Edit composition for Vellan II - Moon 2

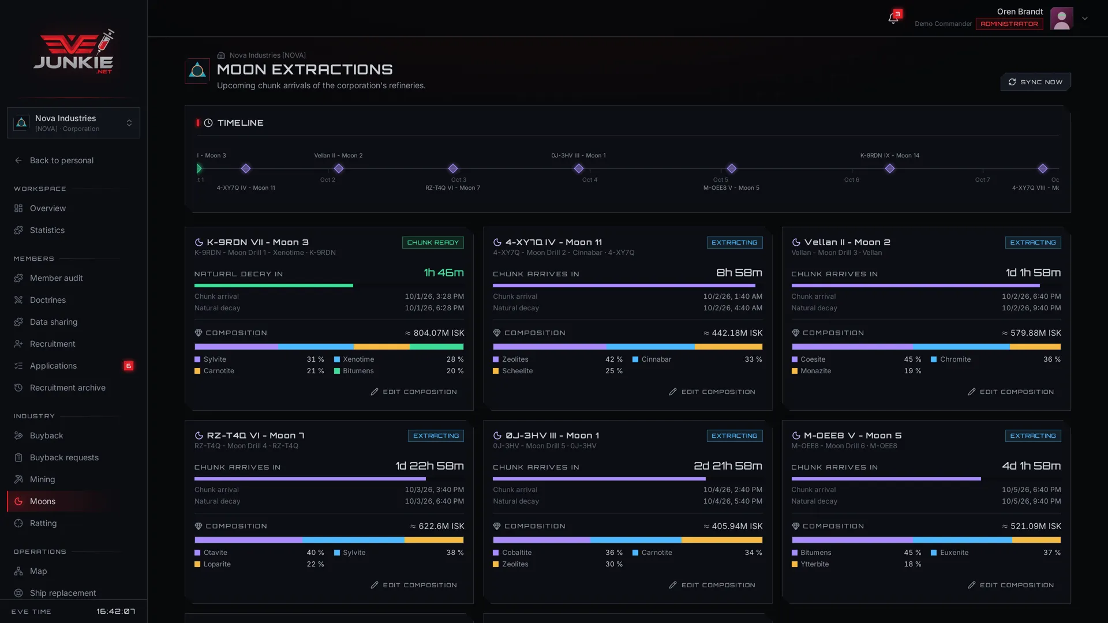click(x=1011, y=392)
